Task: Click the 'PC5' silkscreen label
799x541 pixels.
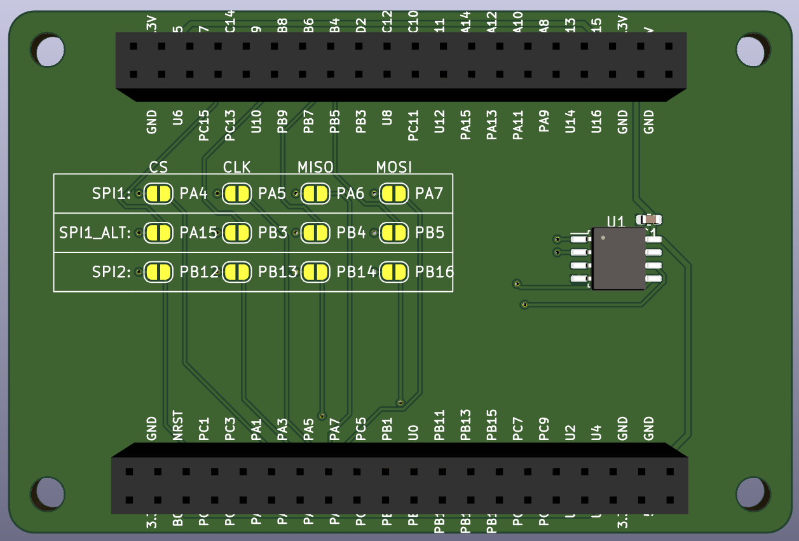Action: click(360, 429)
